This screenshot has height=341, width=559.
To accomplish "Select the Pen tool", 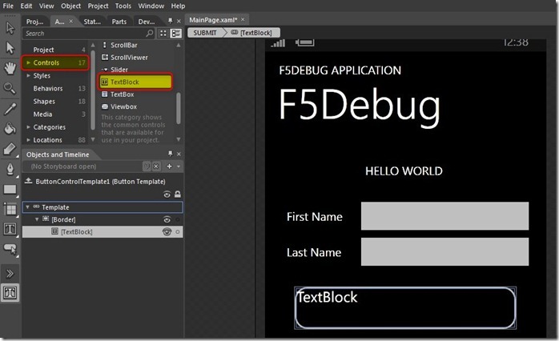I will (x=10, y=169).
